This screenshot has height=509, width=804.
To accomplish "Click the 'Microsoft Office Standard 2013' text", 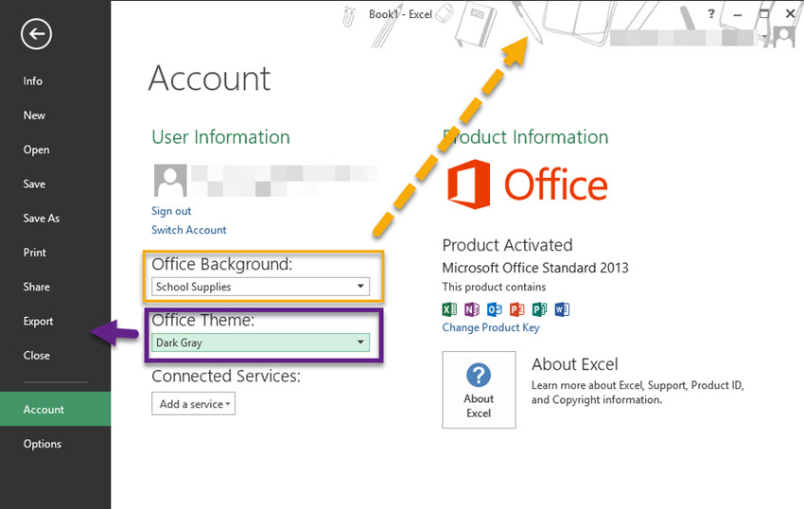I will point(535,268).
